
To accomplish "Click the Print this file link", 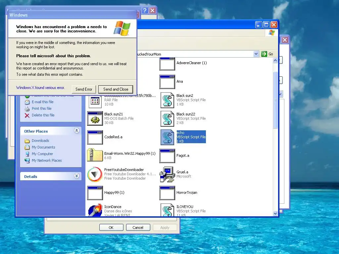I will 42,108.
